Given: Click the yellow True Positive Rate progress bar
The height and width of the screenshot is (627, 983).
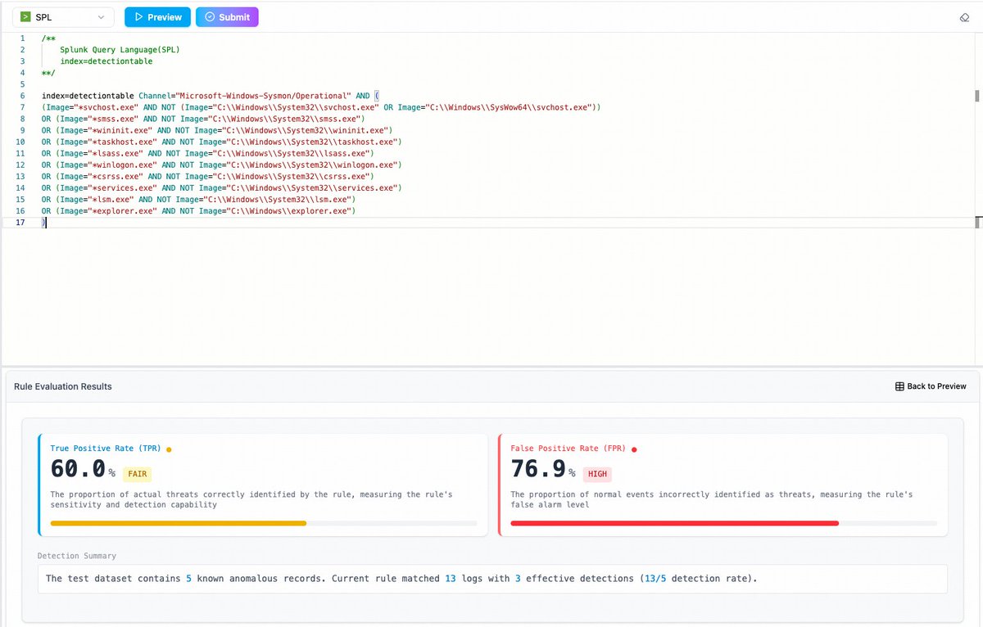Looking at the screenshot, I should click(179, 523).
